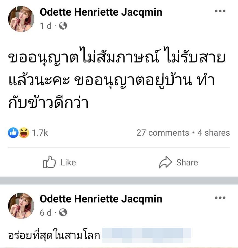Click the first post's large Thai text
The height and width of the screenshot is (248, 238).
tap(115, 81)
